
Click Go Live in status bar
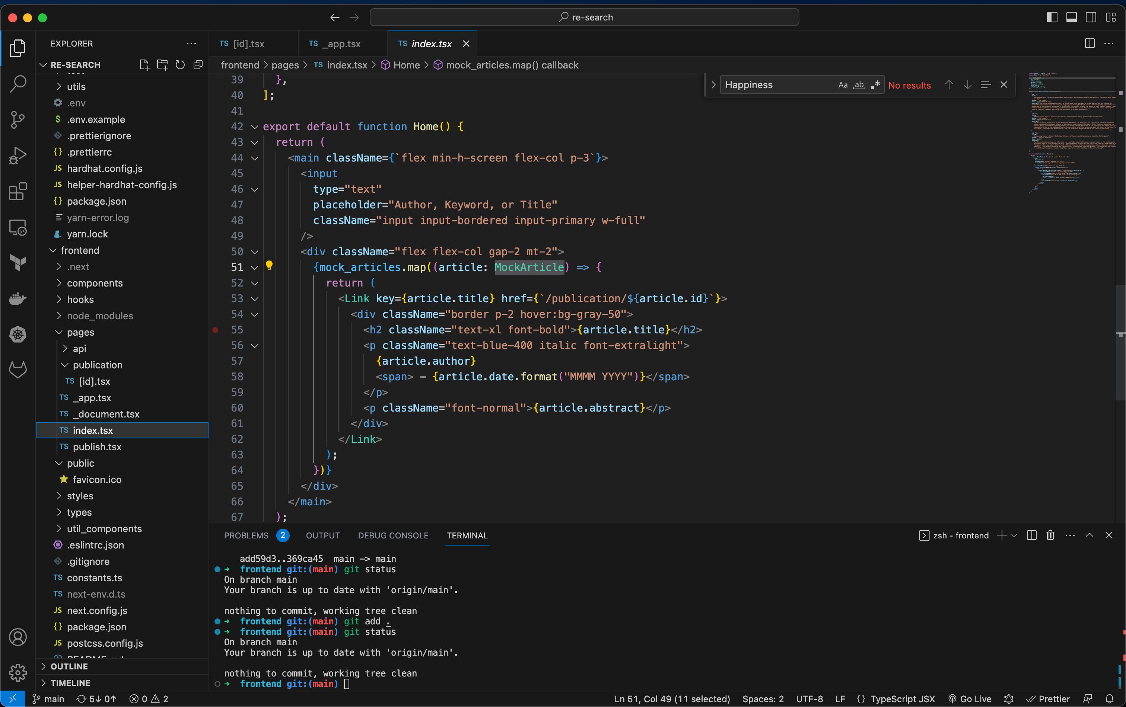[969, 699]
